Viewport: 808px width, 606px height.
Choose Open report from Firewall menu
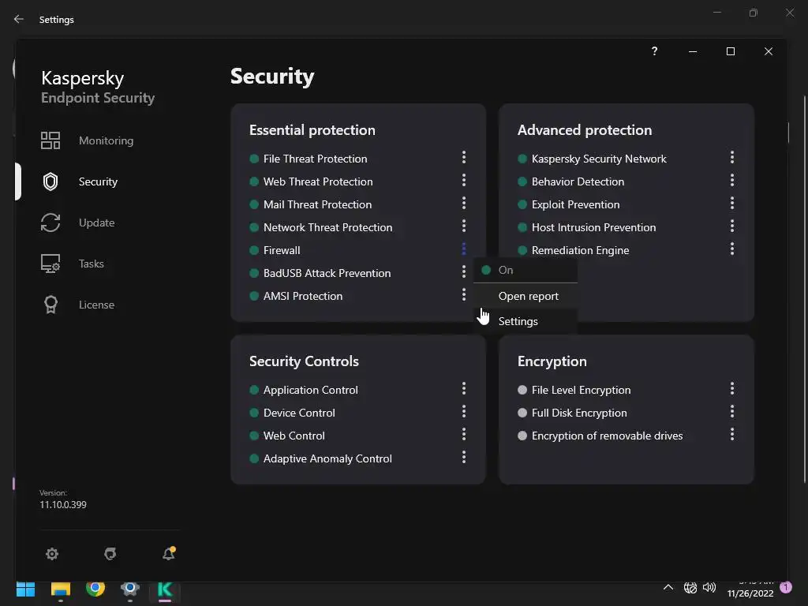[525, 297]
